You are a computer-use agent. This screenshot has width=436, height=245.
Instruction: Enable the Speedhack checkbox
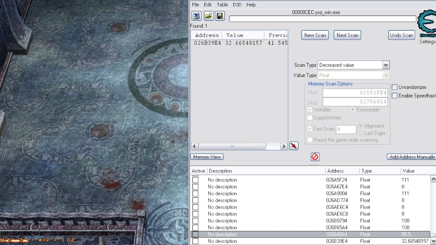394,96
